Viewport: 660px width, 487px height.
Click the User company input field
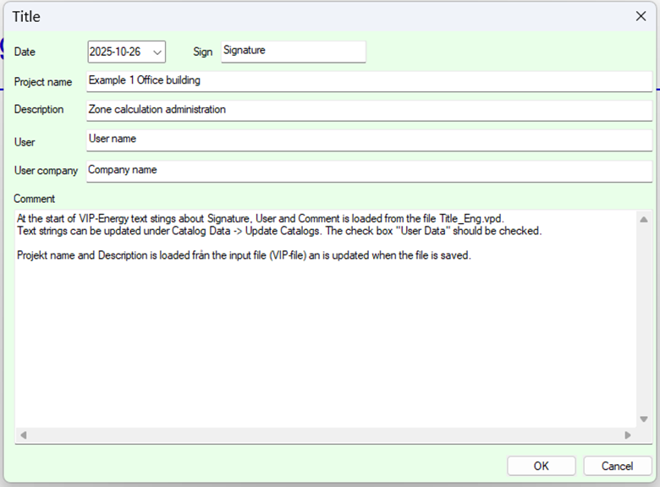(x=369, y=170)
